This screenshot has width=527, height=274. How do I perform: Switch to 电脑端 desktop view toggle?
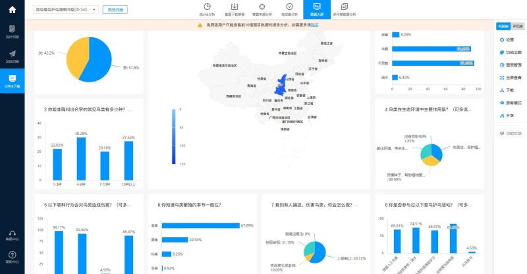503,26
